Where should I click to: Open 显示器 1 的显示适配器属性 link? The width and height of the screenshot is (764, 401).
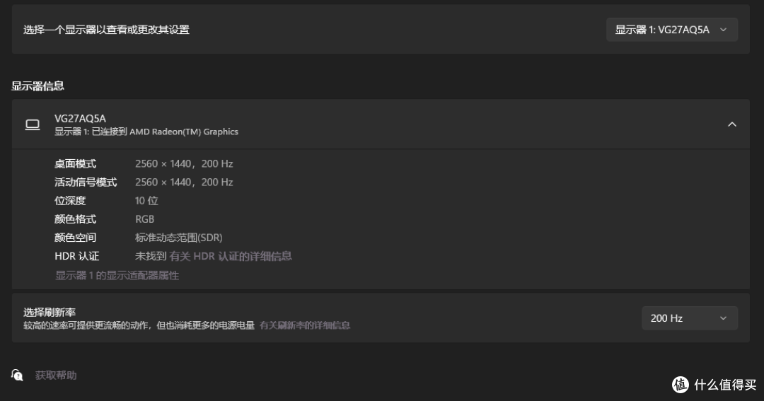click(x=117, y=275)
